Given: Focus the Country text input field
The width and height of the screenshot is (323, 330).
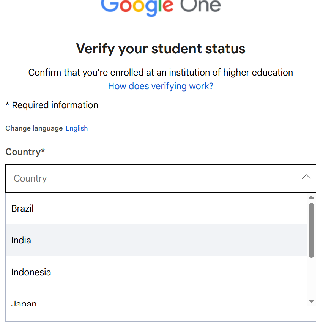Looking at the screenshot, I should (152, 178).
